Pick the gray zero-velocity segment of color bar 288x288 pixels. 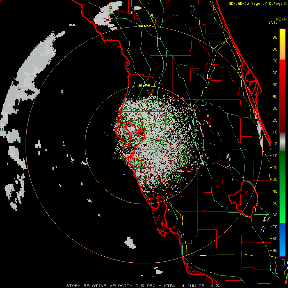click(x=283, y=142)
